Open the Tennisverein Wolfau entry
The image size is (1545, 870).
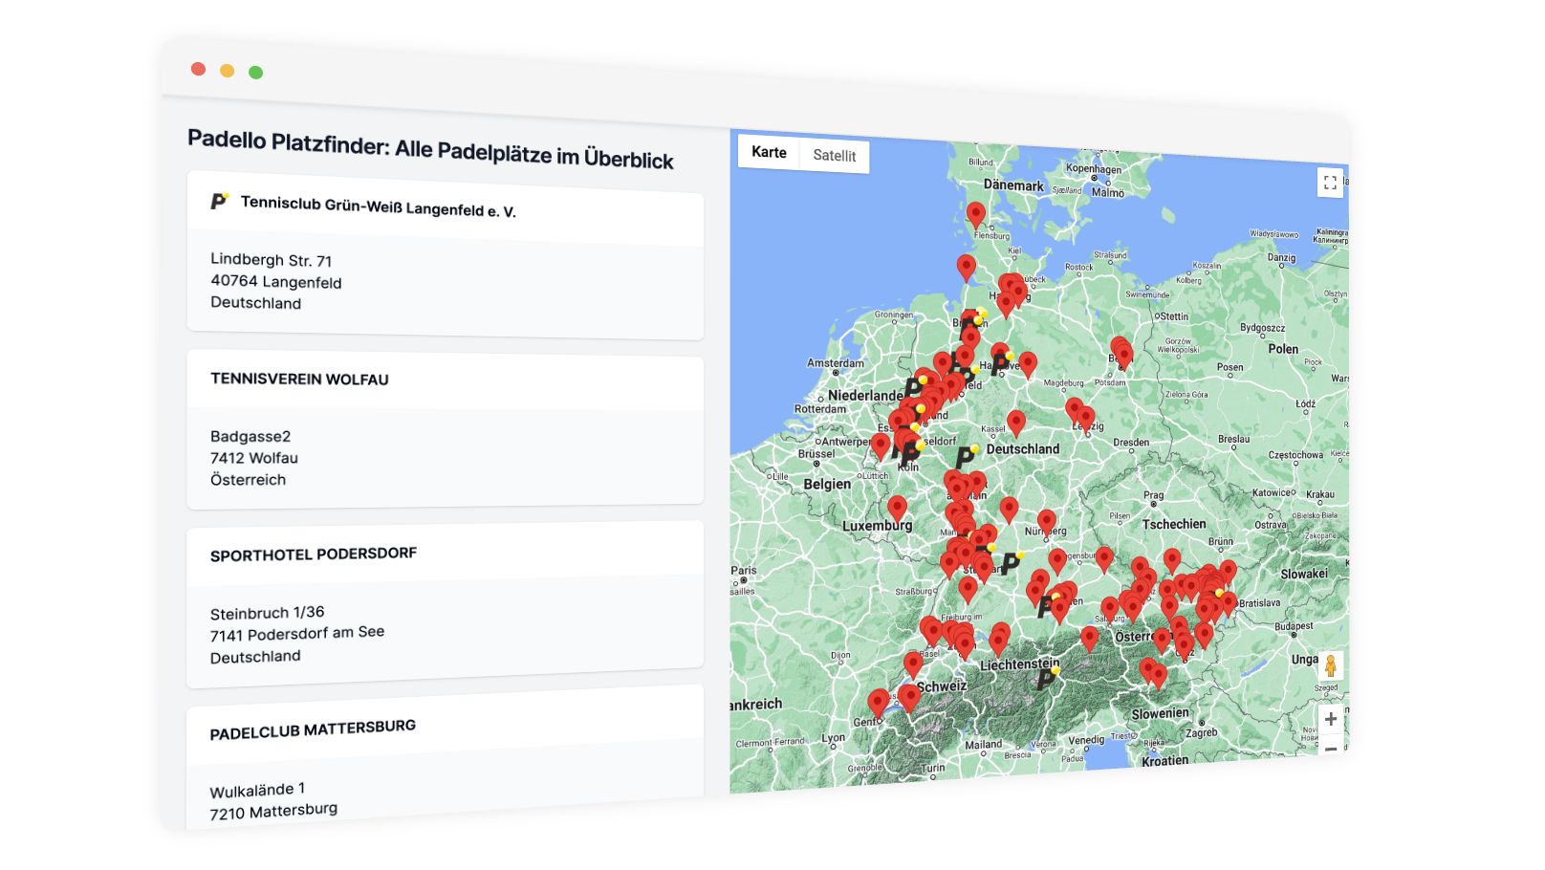click(x=299, y=380)
